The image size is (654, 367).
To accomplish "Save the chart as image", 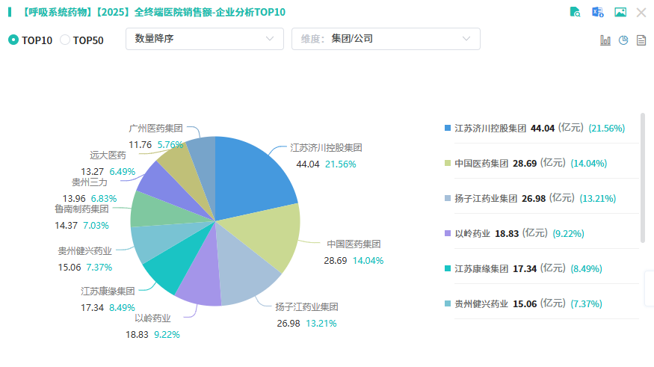I will point(620,12).
